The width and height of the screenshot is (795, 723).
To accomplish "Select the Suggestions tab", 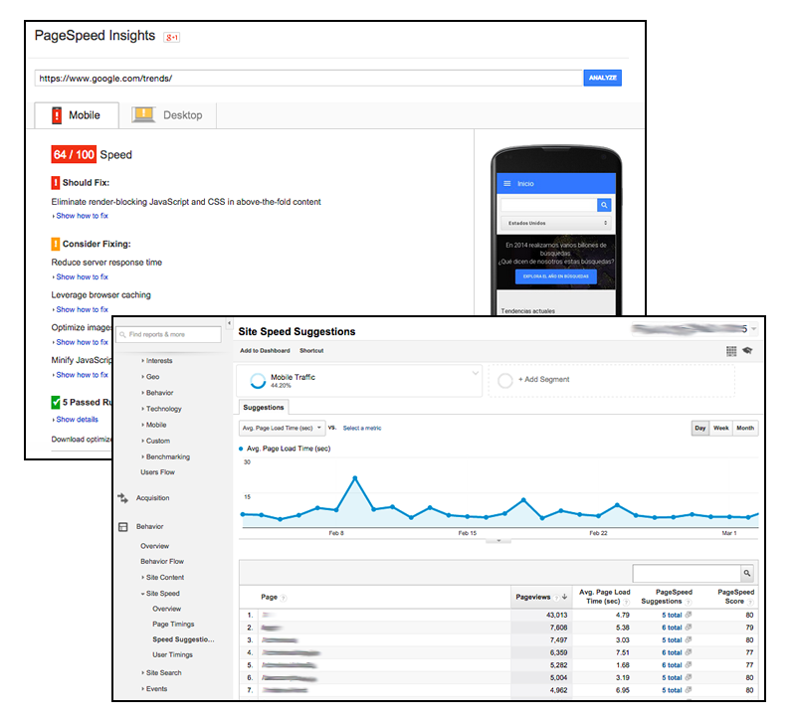I will (264, 408).
